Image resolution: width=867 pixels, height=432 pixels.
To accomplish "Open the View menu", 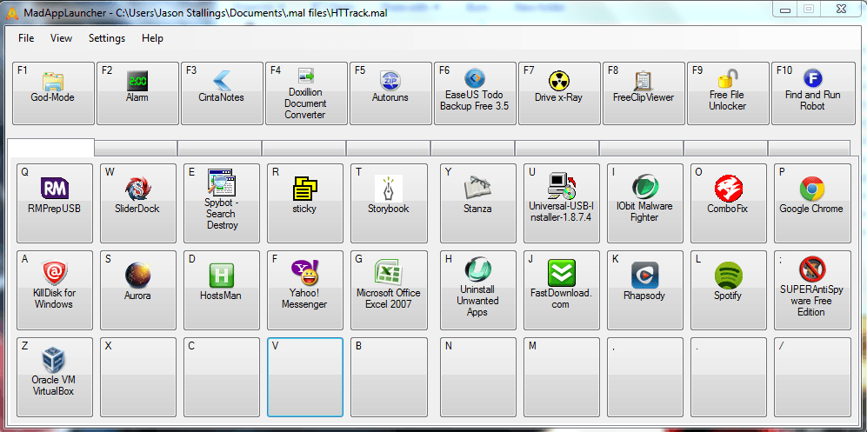I will point(62,38).
